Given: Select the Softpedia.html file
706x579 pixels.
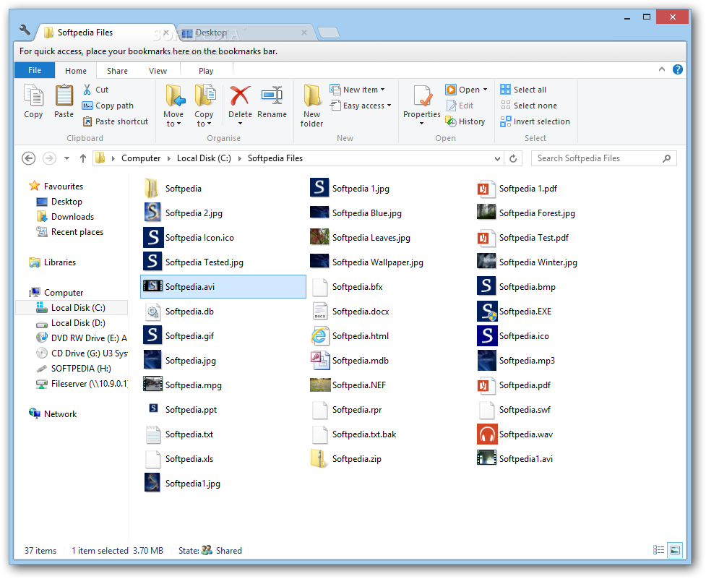Looking at the screenshot, I should 361,336.
